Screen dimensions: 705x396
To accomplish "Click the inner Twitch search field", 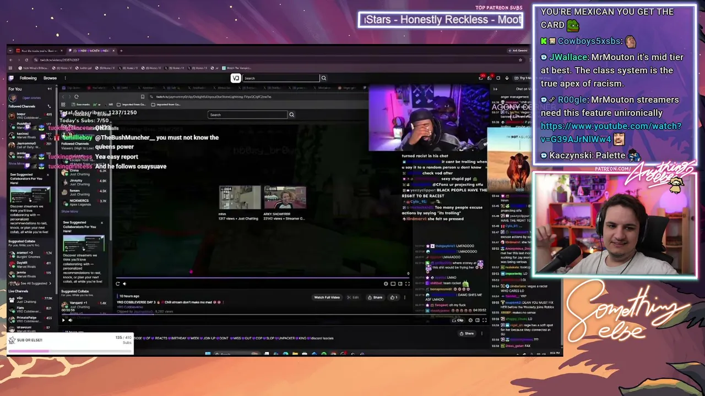I will (x=248, y=115).
